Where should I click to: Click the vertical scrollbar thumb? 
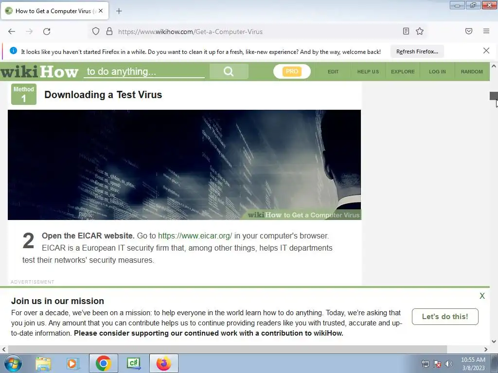(x=494, y=96)
